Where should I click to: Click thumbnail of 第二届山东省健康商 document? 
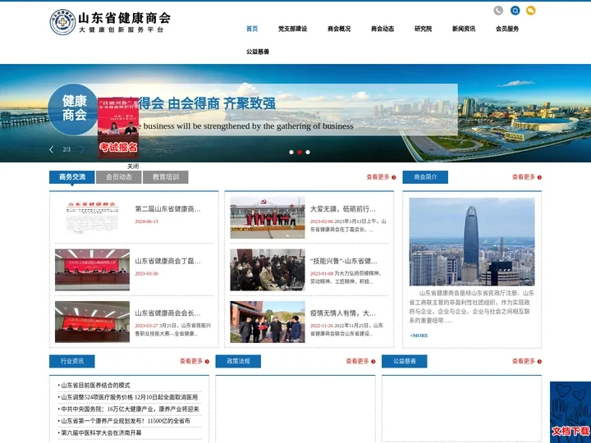[92, 217]
